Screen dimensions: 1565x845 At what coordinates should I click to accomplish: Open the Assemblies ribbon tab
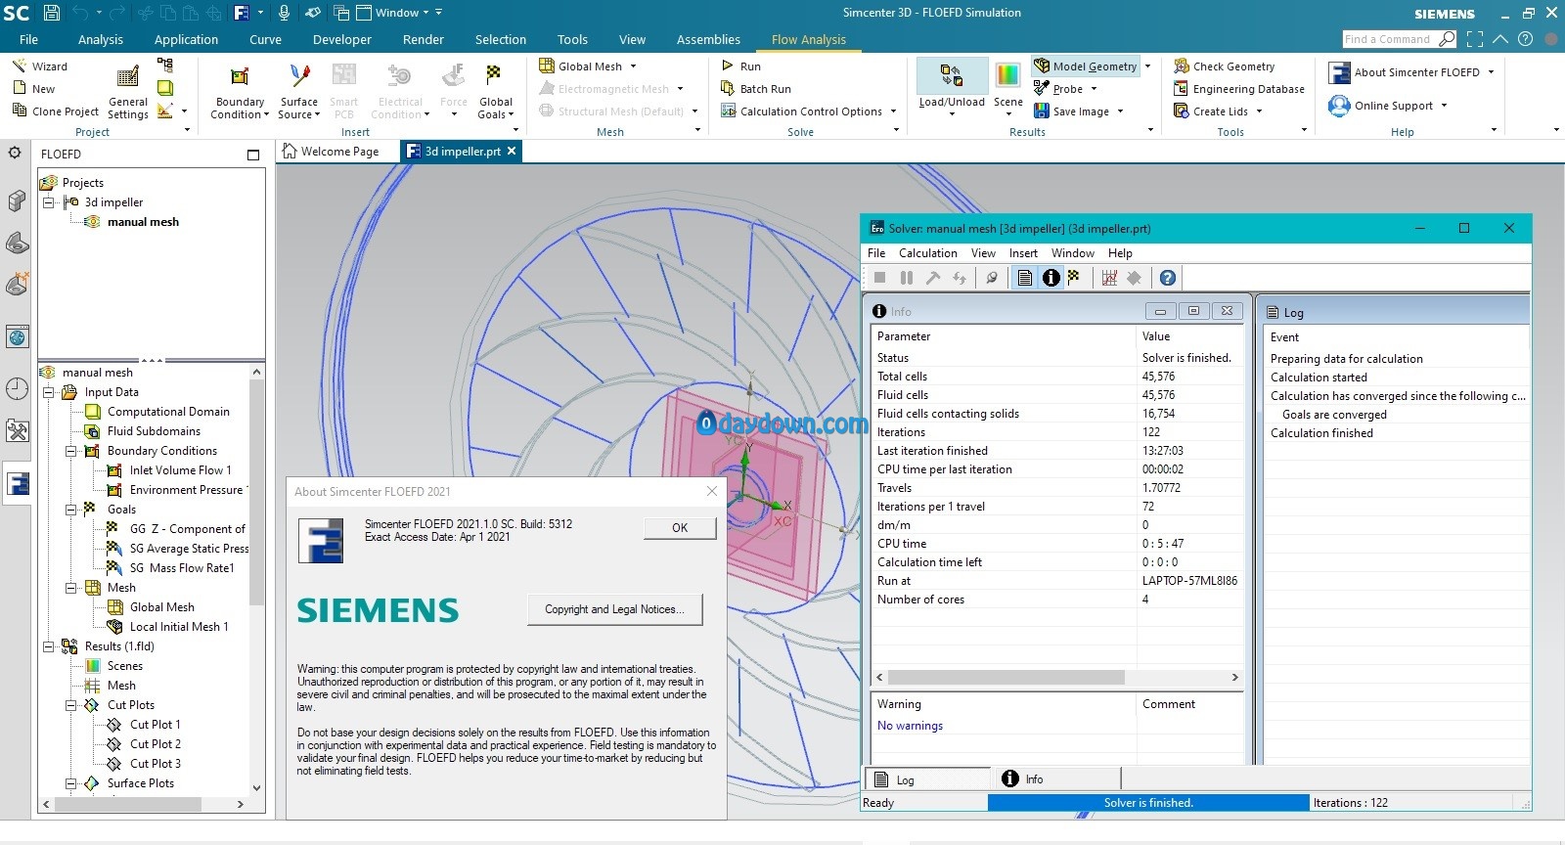pyautogui.click(x=708, y=40)
